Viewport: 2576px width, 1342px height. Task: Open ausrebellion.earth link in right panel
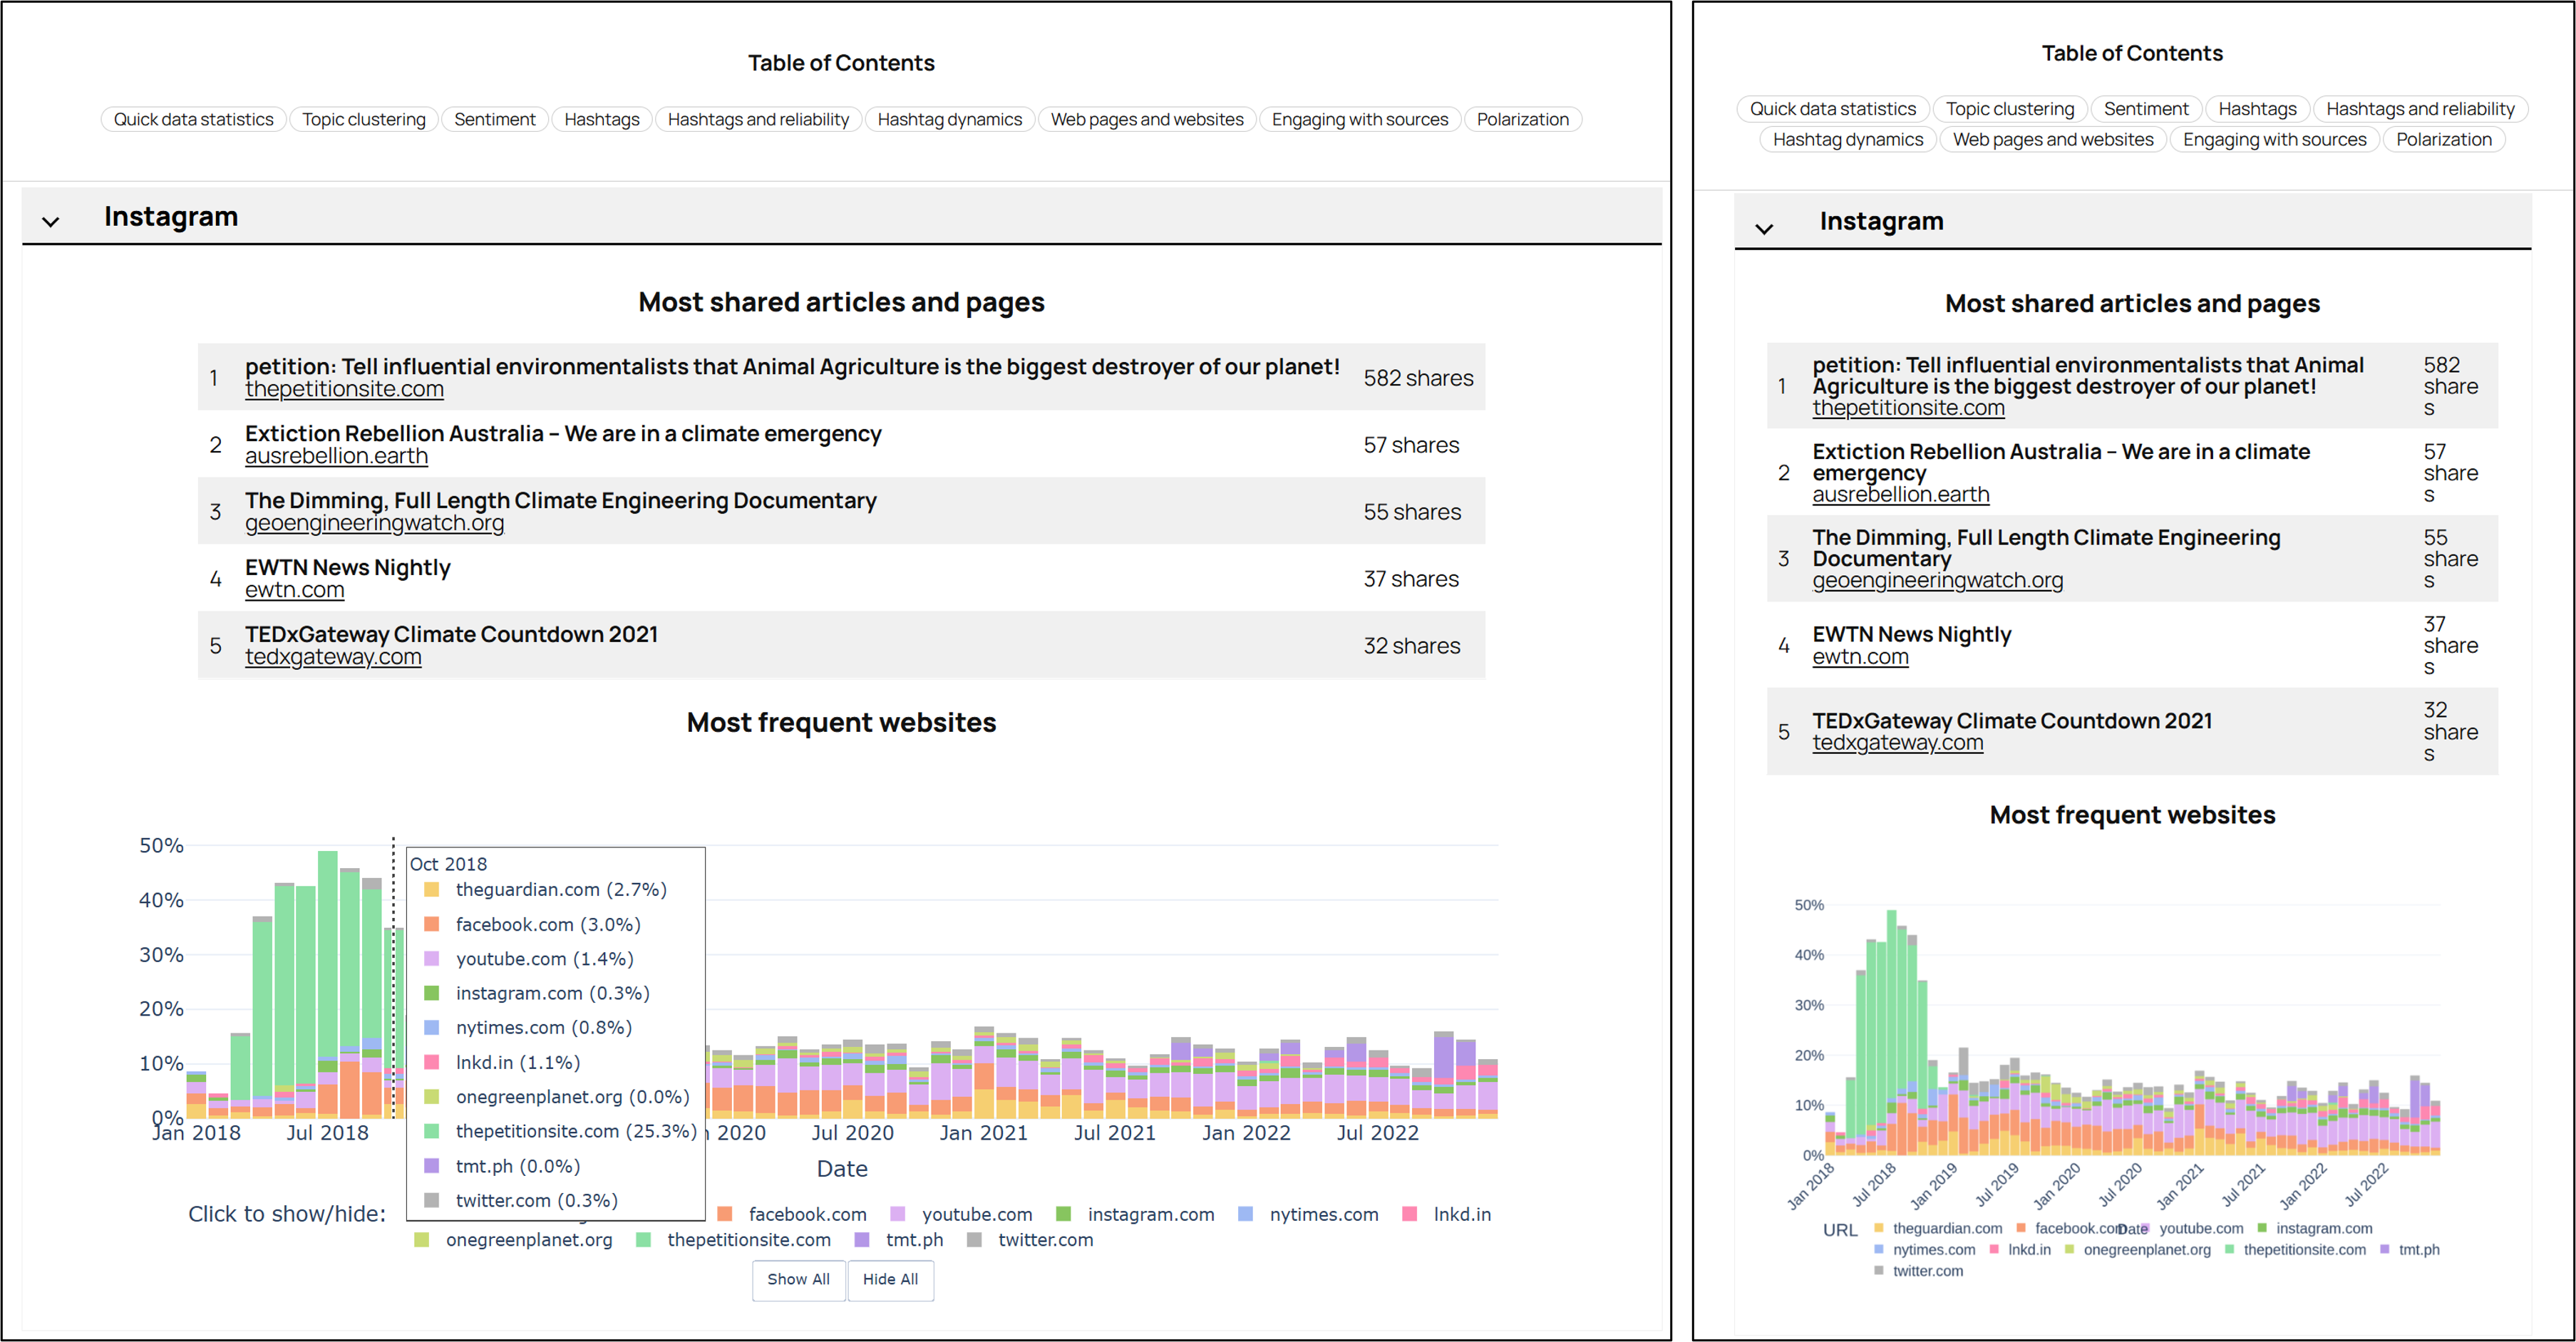[1900, 495]
